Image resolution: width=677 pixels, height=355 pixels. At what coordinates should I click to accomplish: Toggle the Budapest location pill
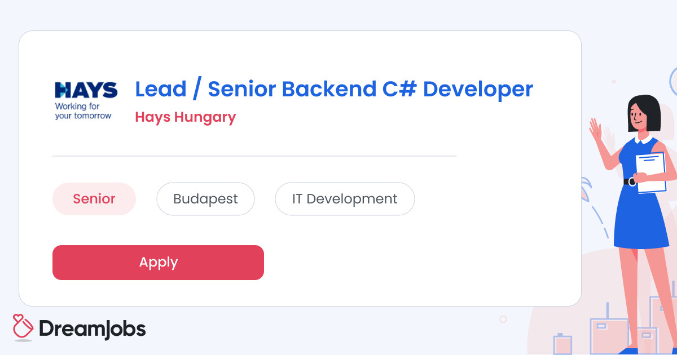coord(205,198)
